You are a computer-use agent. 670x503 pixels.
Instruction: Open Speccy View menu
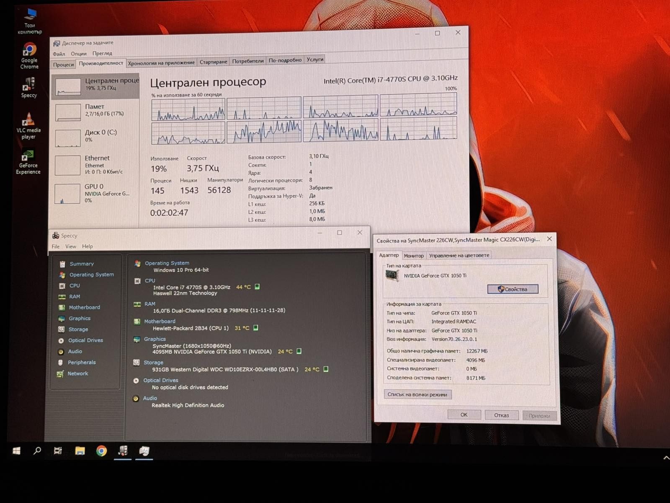tap(71, 246)
